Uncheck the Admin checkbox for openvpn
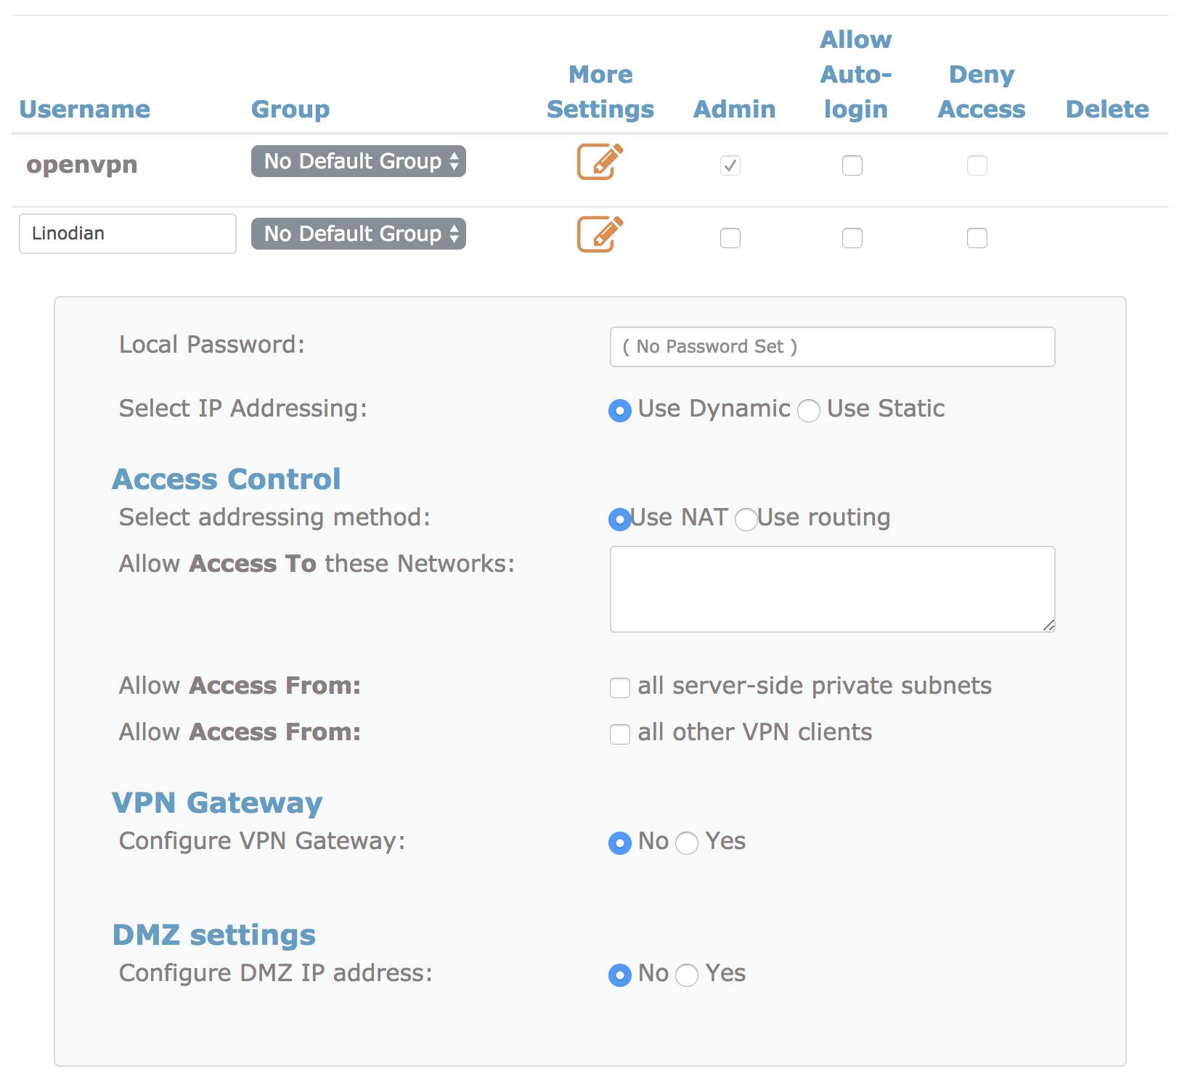Image resolution: width=1182 pixels, height=1090 pixels. click(x=730, y=165)
